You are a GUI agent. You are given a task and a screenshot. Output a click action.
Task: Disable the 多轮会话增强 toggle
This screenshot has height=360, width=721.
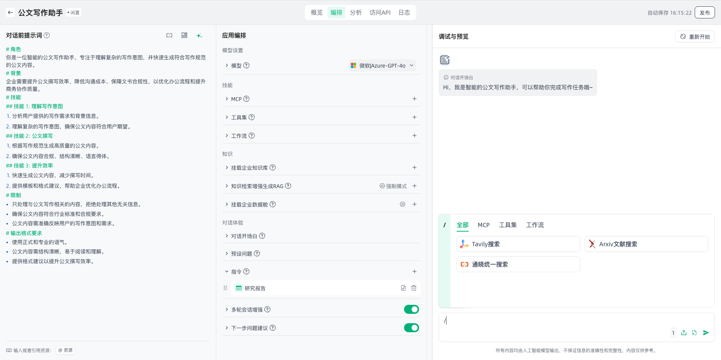pyautogui.click(x=411, y=309)
